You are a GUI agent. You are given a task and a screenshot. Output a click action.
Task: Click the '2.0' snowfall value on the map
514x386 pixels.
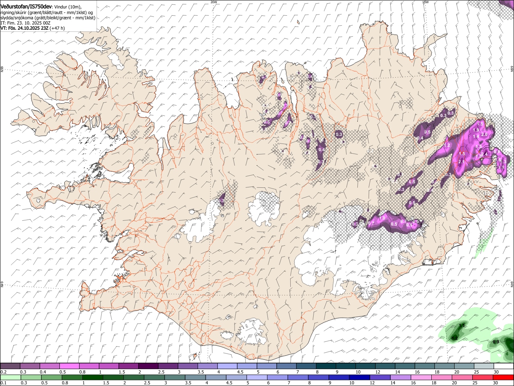click(484, 134)
